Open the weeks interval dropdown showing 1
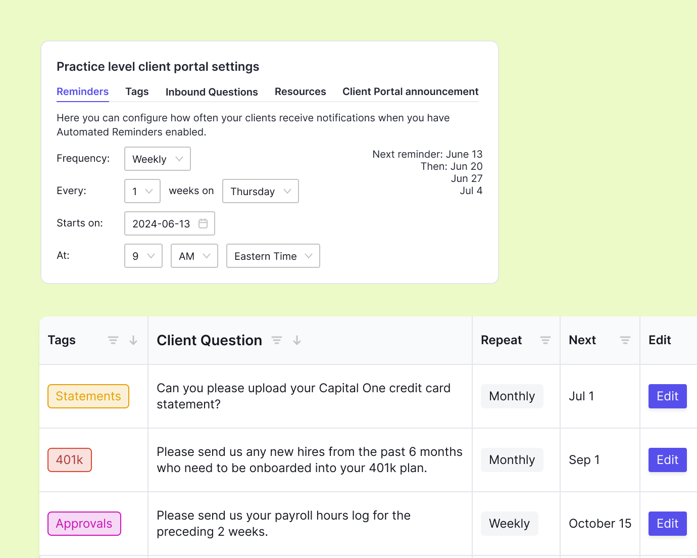Screen dimensions: 697x558 [x=142, y=191]
